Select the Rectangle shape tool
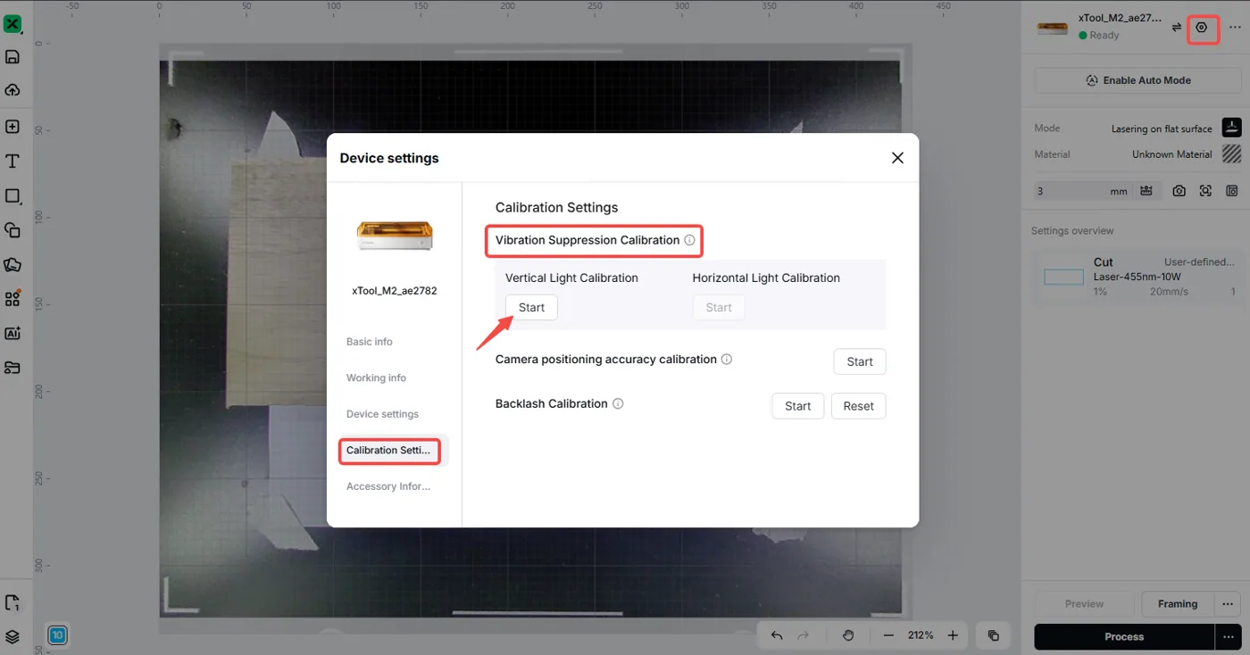This screenshot has height=655, width=1250. 12,196
